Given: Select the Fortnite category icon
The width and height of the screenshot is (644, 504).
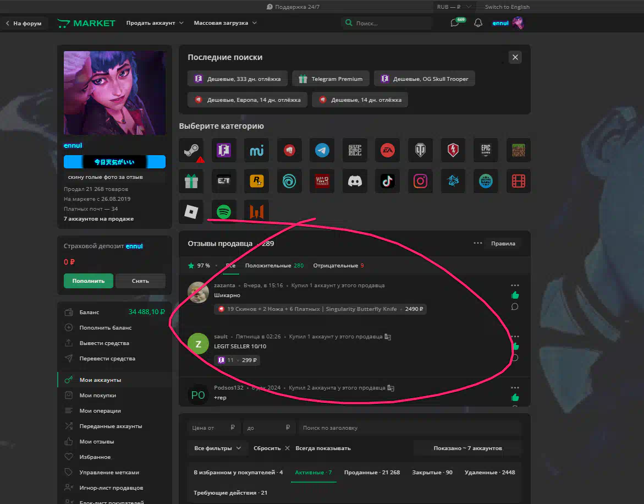Looking at the screenshot, I should [224, 150].
